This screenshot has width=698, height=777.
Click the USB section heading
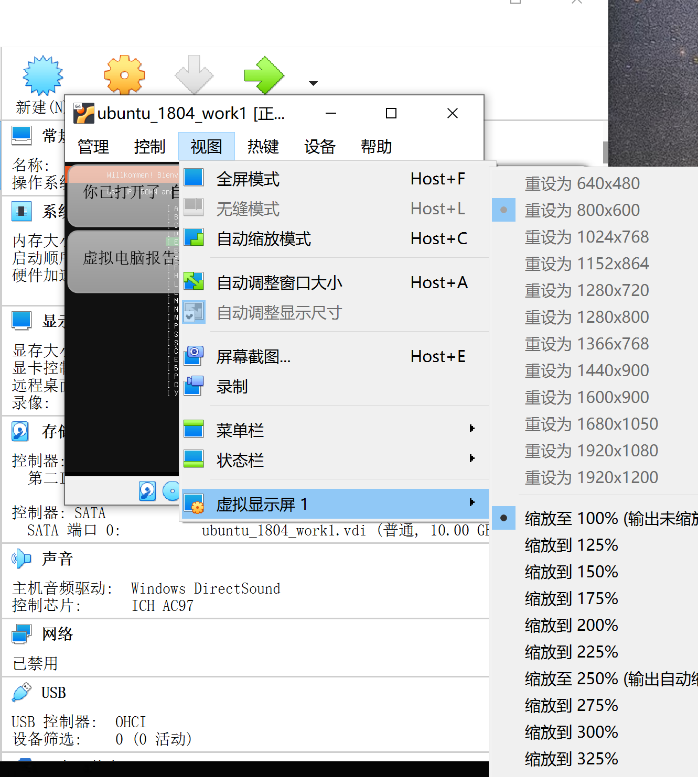[x=53, y=693]
